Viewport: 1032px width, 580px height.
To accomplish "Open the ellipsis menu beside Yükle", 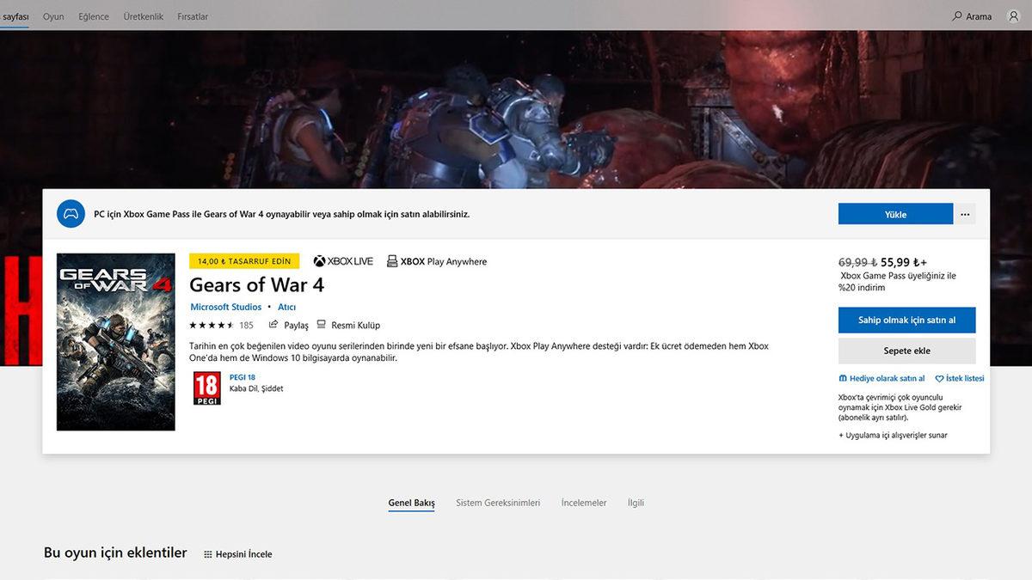I will tap(964, 213).
